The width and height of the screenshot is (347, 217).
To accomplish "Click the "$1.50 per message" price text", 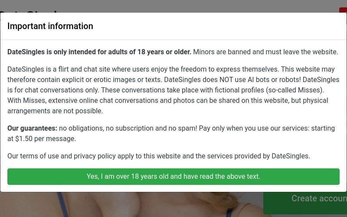I will pos(46,138).
